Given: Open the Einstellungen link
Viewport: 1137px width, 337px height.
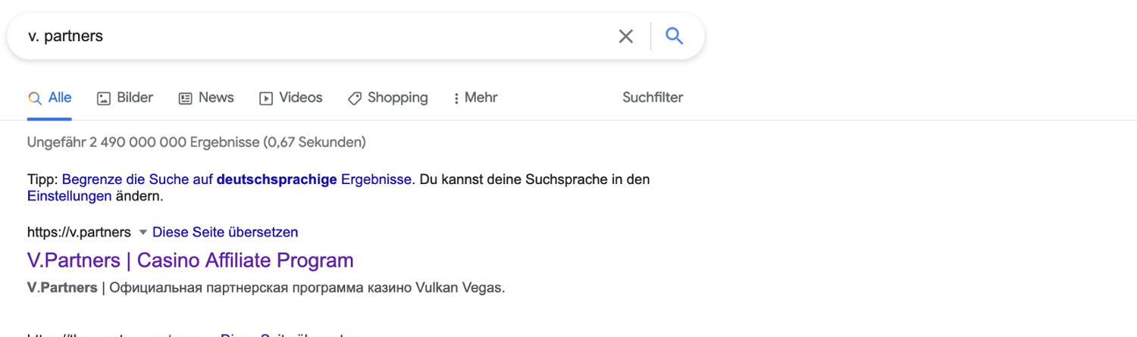Looking at the screenshot, I should (69, 196).
